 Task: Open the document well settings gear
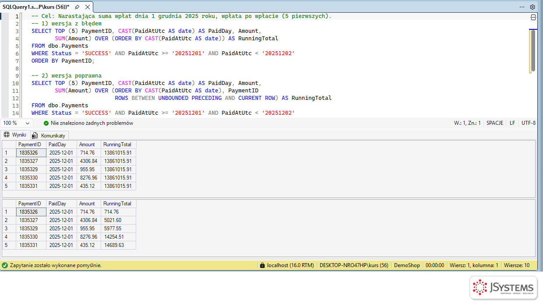coord(532,7)
